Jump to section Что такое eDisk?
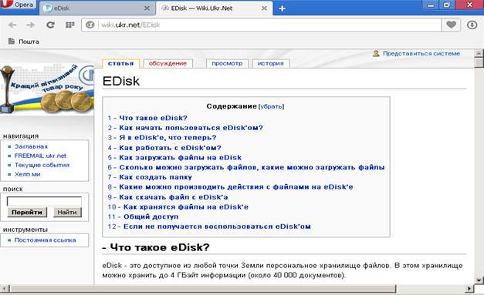The height and width of the screenshot is (295, 484). 147,118
